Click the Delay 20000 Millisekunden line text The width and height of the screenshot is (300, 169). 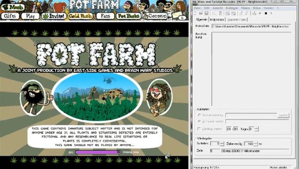point(240,151)
